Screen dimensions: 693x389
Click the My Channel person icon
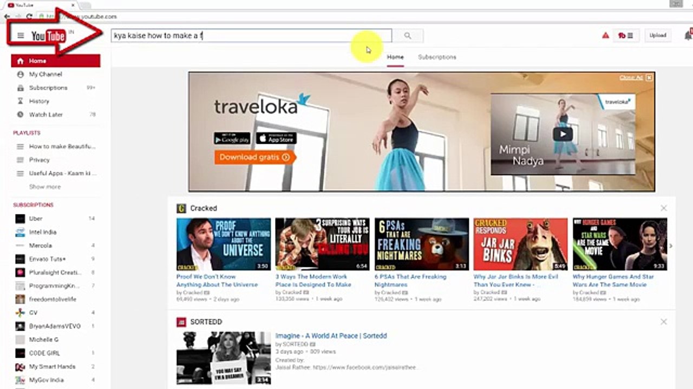[x=20, y=75]
